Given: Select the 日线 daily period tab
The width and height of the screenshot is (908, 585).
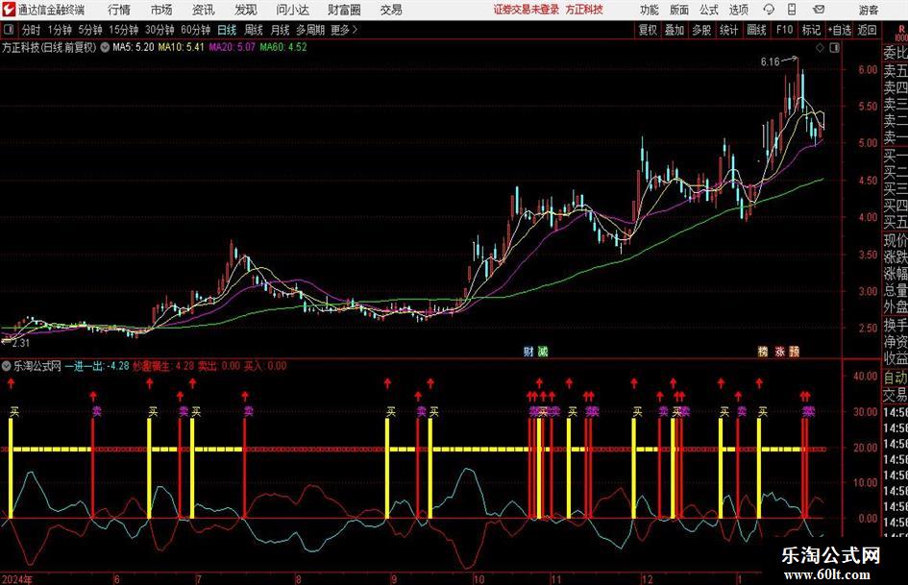Looking at the screenshot, I should pos(227,30).
